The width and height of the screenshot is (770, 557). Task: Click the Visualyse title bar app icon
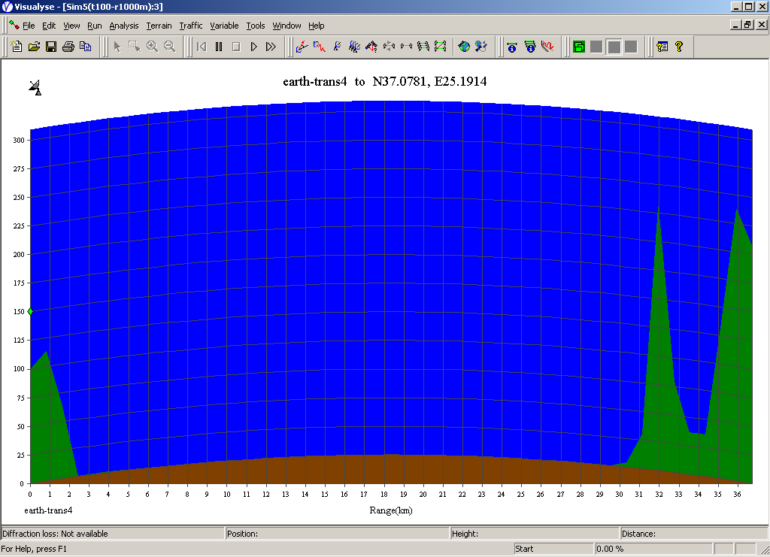point(7,6)
